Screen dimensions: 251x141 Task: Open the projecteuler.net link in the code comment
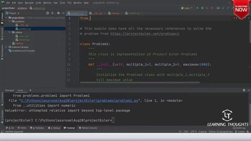point(145,34)
